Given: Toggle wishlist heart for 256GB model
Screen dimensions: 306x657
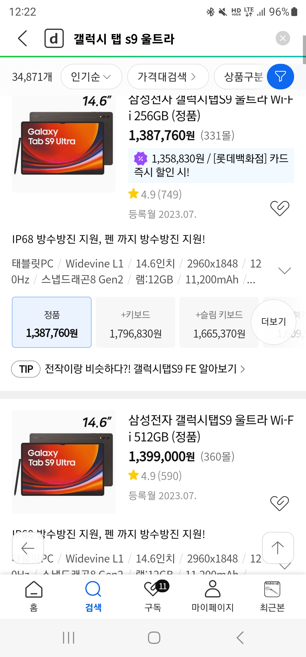Looking at the screenshot, I should [279, 208].
